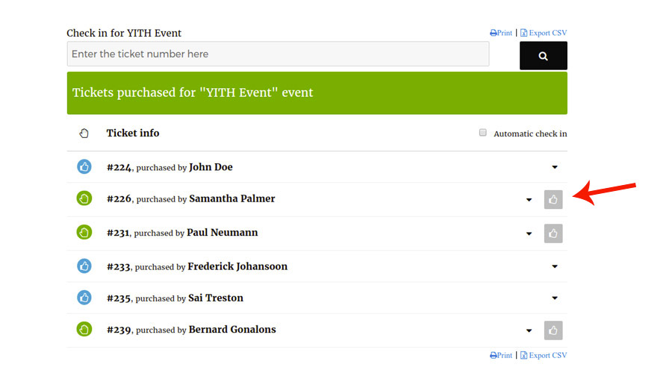Click the blue thumbs-up icon for ticket #233
Screen dimensions: 672x373
tap(84, 266)
